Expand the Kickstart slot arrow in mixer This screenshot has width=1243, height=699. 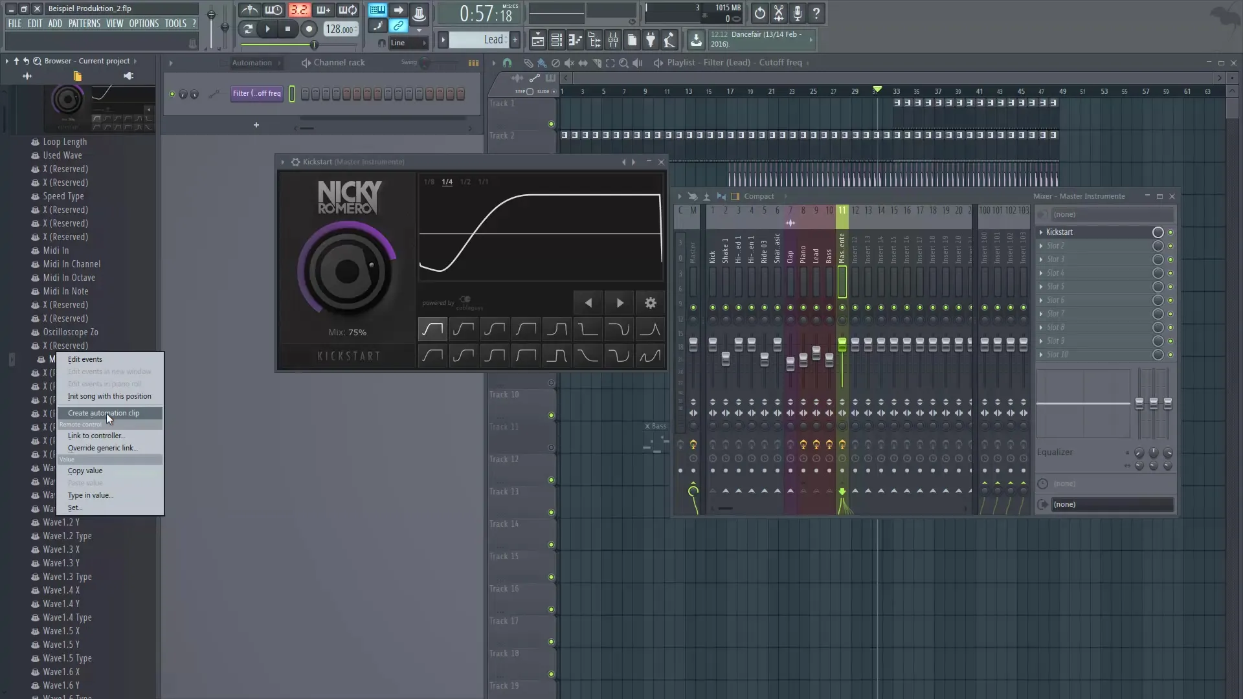1041,232
